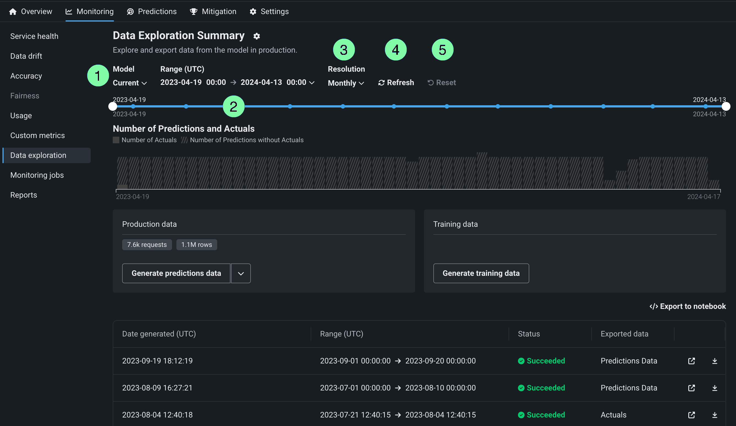Download the 2023-09-19 Predictions Data export
The width and height of the screenshot is (736, 426).
pos(714,361)
